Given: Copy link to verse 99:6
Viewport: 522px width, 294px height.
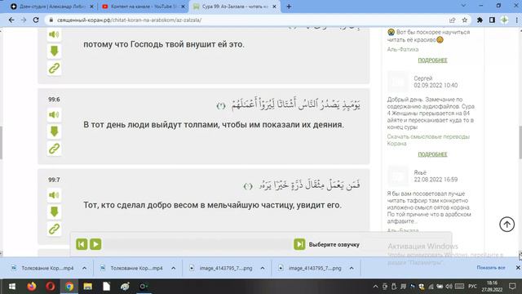Looking at the screenshot, I should pyautogui.click(x=54, y=149).
